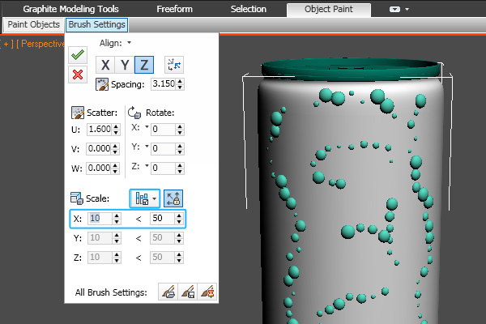Decrease Scatter U with down spinner
Viewport: 486px width, 324px height.
116,132
